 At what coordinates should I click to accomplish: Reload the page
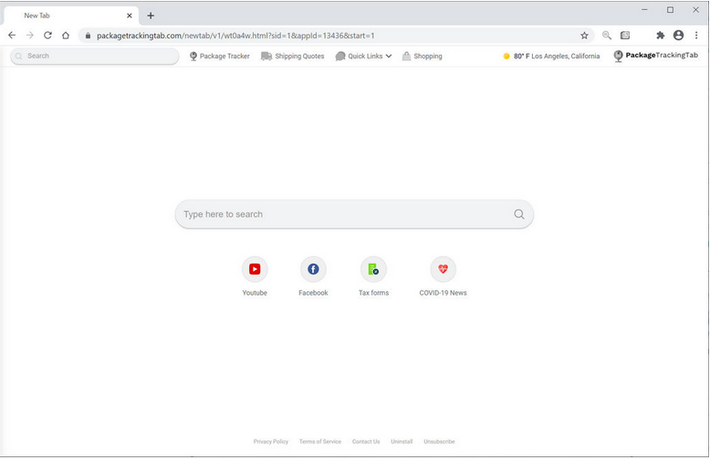coord(47,36)
